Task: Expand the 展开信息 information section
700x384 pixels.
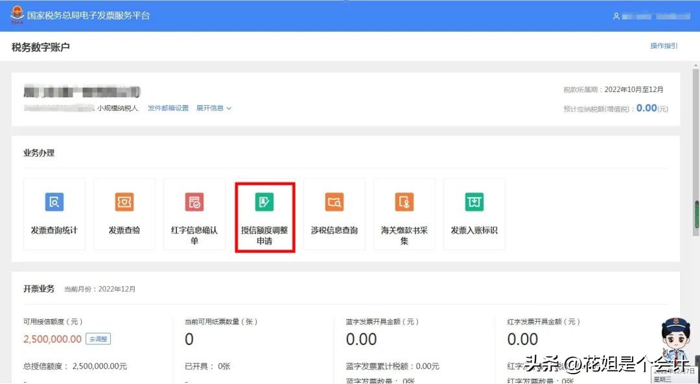Action: 209,108
